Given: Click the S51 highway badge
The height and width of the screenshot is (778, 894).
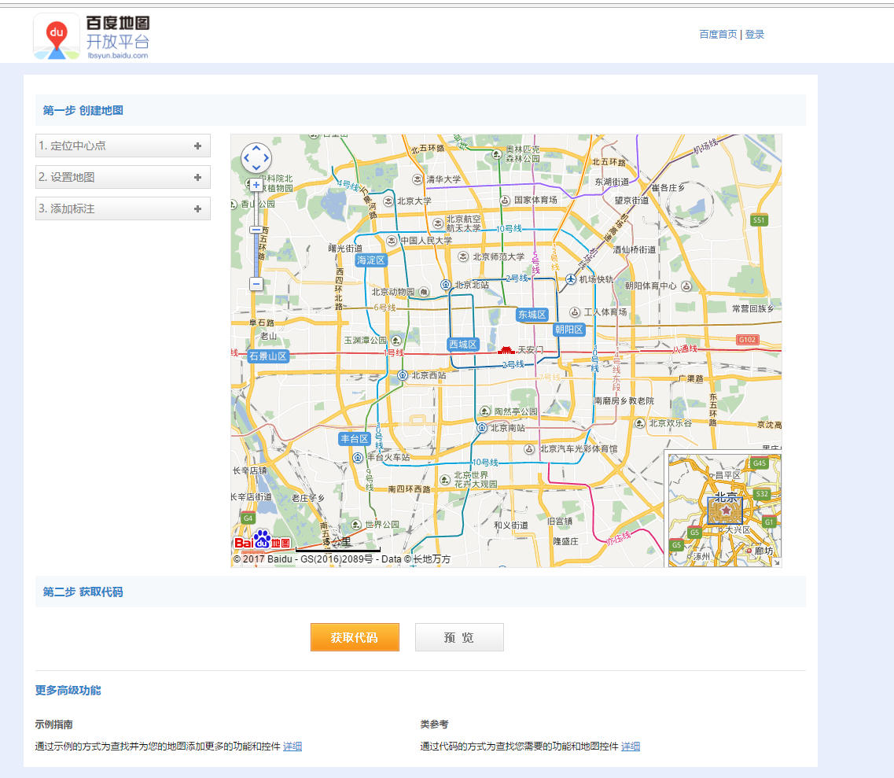Looking at the screenshot, I should [759, 220].
